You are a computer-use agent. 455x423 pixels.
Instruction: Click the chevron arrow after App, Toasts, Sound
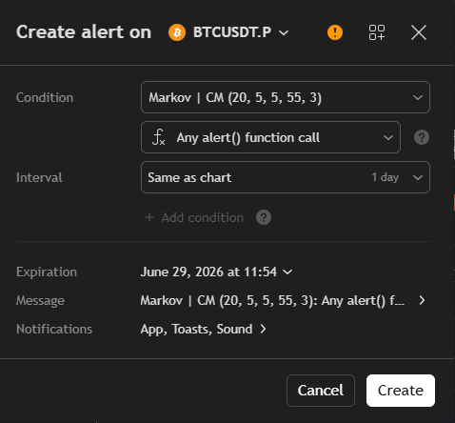tap(263, 329)
